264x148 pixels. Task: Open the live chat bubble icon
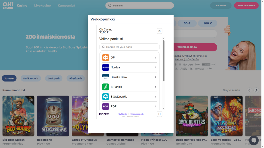click(254, 140)
